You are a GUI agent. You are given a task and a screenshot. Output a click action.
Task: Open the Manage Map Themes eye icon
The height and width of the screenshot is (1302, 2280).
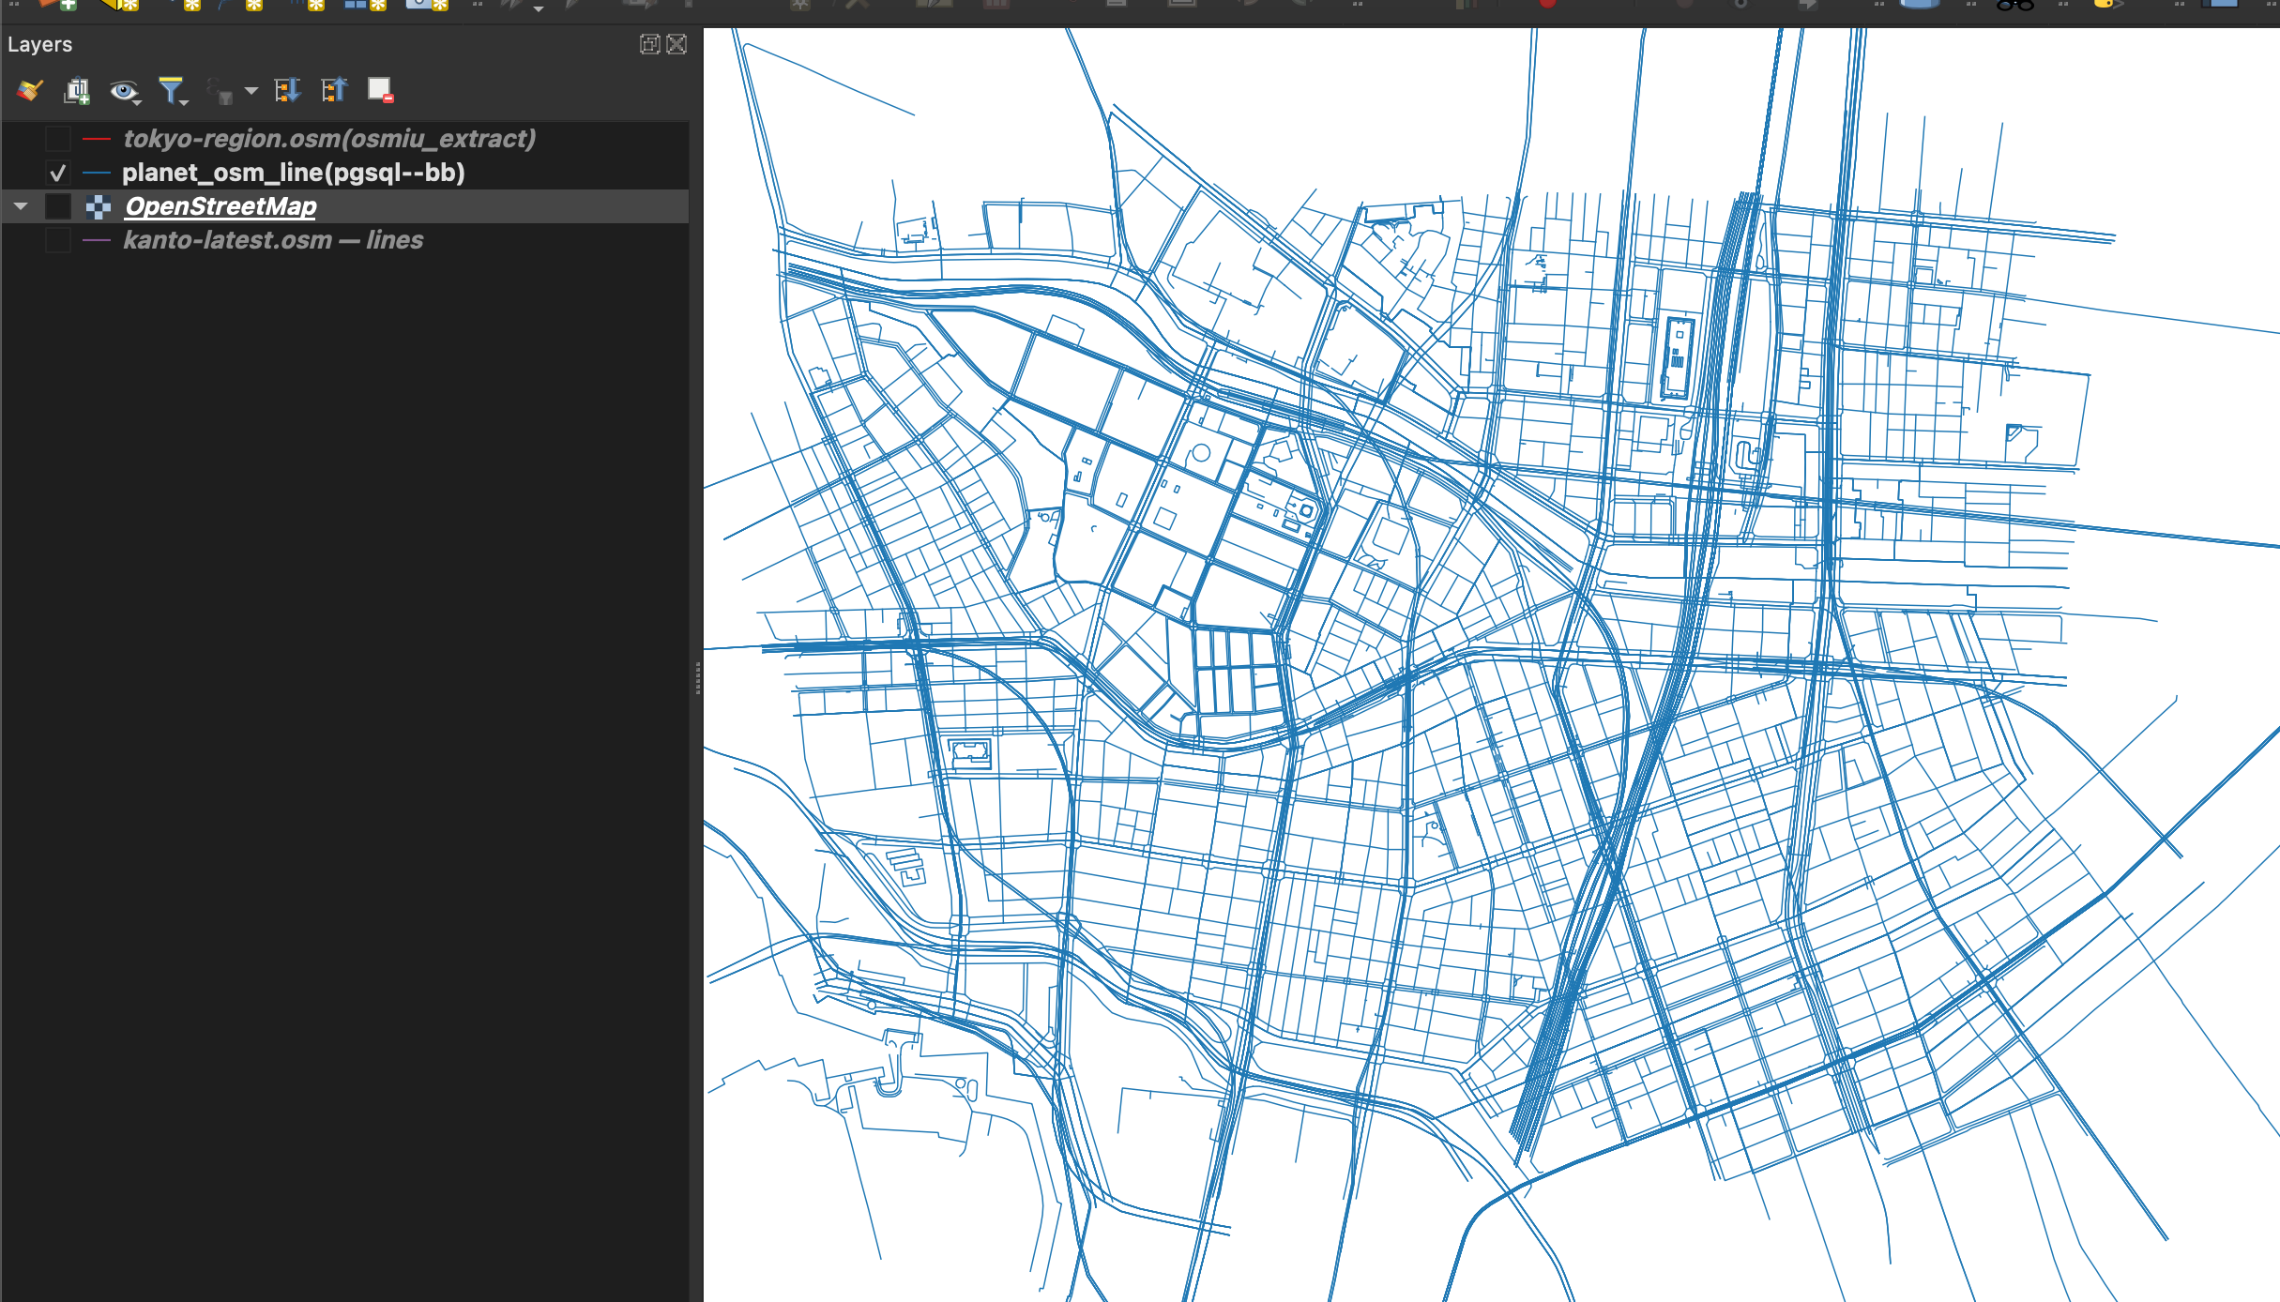(124, 90)
